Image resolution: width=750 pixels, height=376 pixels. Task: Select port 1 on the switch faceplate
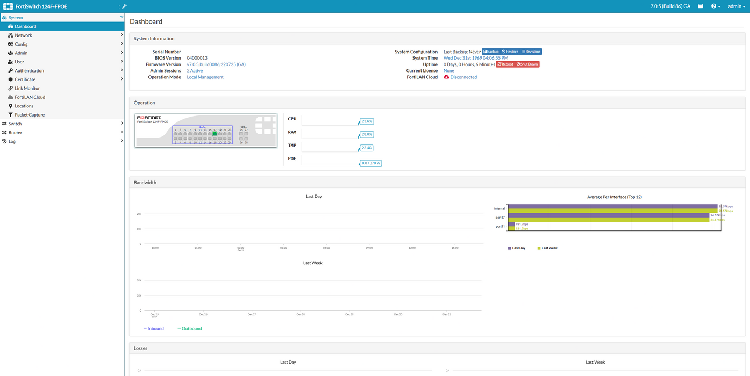tap(175, 134)
